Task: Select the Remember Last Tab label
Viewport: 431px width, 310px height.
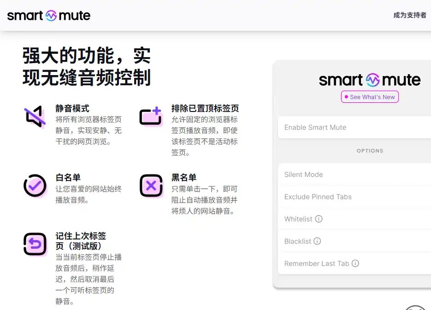Action: 317,263
